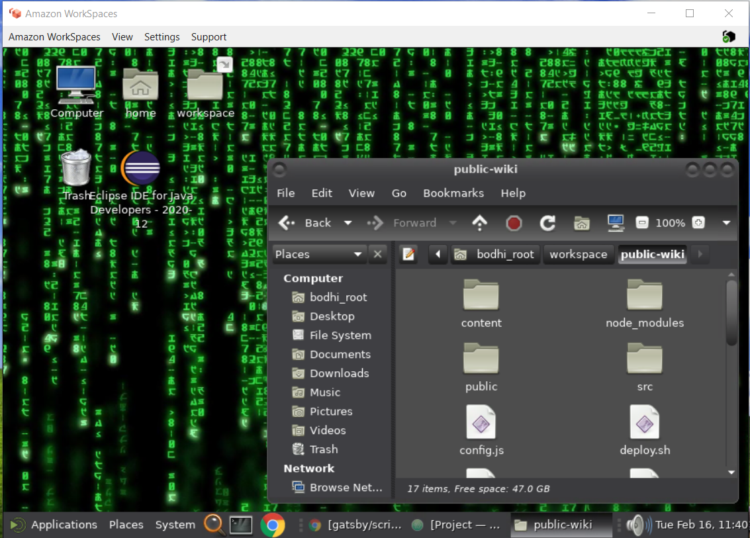The height and width of the screenshot is (538, 750).
Task: Open Places menu in bottom panel
Action: click(x=126, y=525)
